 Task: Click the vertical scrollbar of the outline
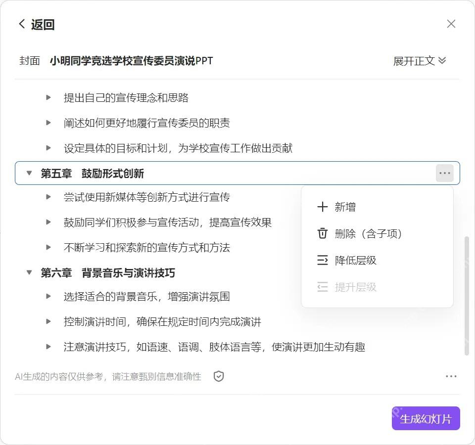pos(467,296)
